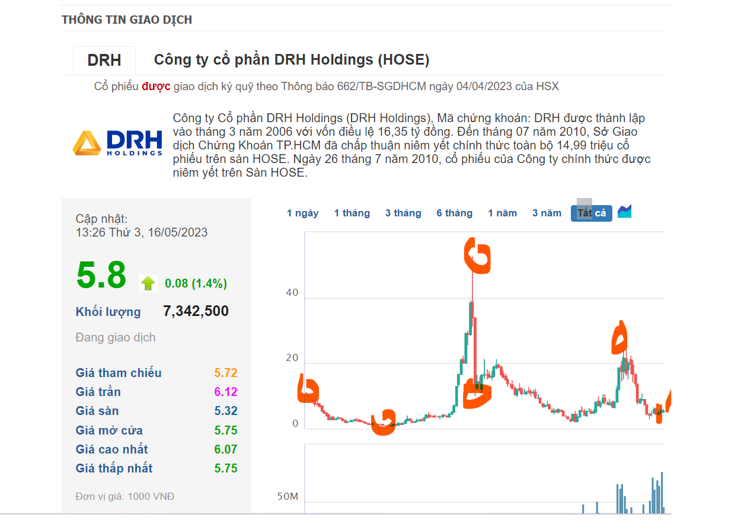The height and width of the screenshot is (530, 741).
Task: Click the green up-arrow price change icon
Action: tap(148, 283)
